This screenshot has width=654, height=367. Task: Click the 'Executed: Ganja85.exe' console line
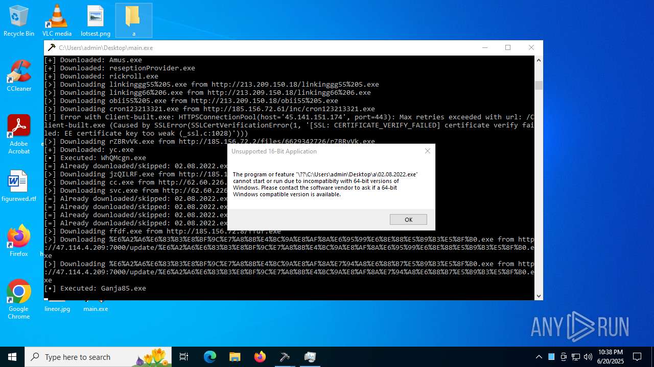(x=95, y=288)
